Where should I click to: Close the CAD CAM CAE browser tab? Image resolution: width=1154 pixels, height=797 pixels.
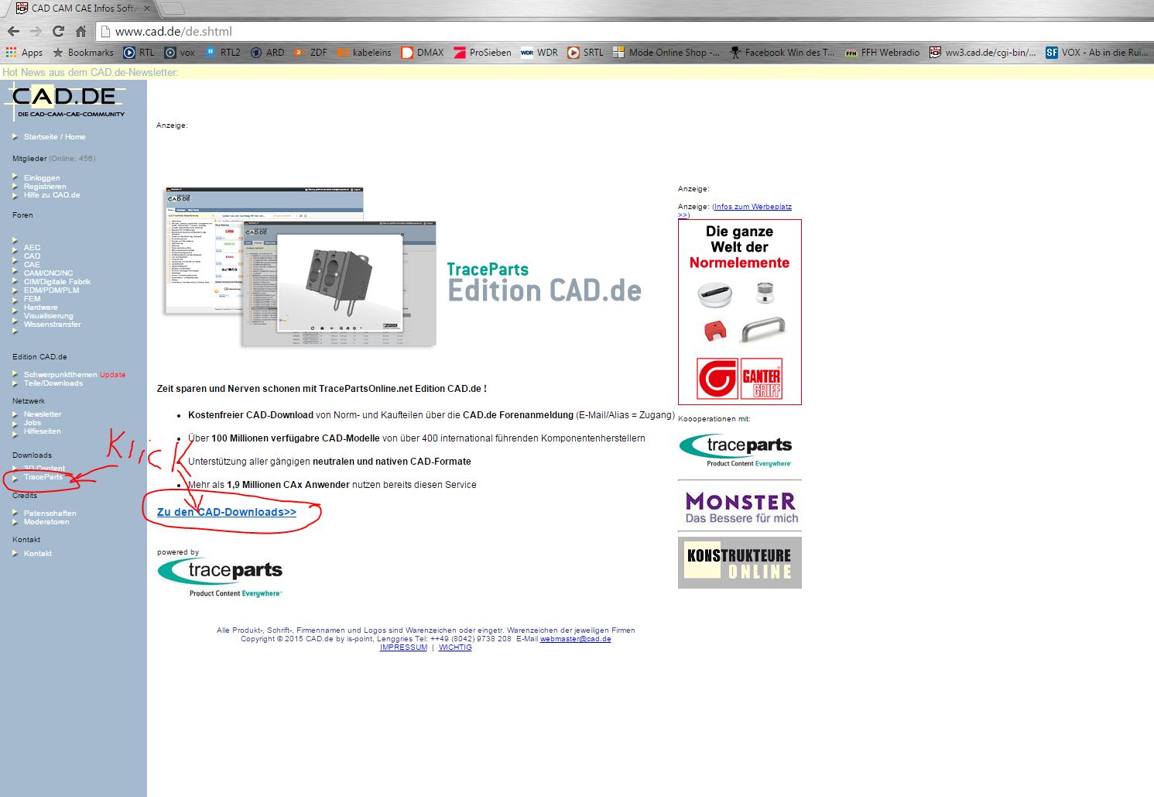click(x=147, y=9)
